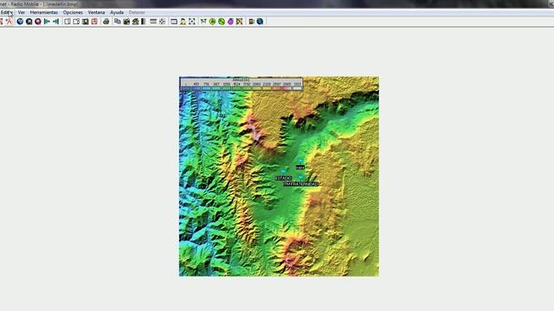Click the dark picture toolbar icon
Viewport: 554px width, 311px height.
tap(85, 22)
